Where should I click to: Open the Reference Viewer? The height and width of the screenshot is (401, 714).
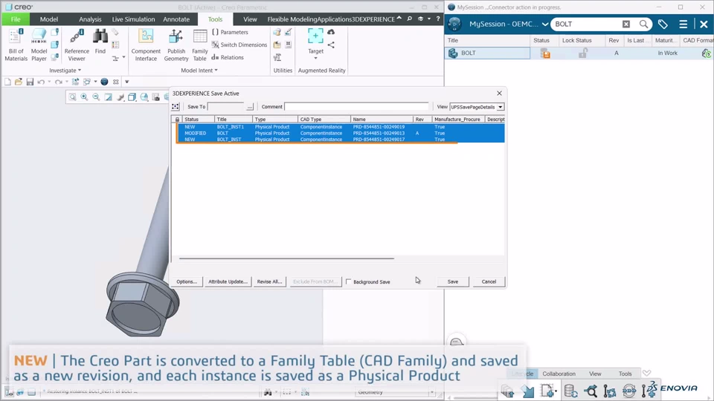77,45
